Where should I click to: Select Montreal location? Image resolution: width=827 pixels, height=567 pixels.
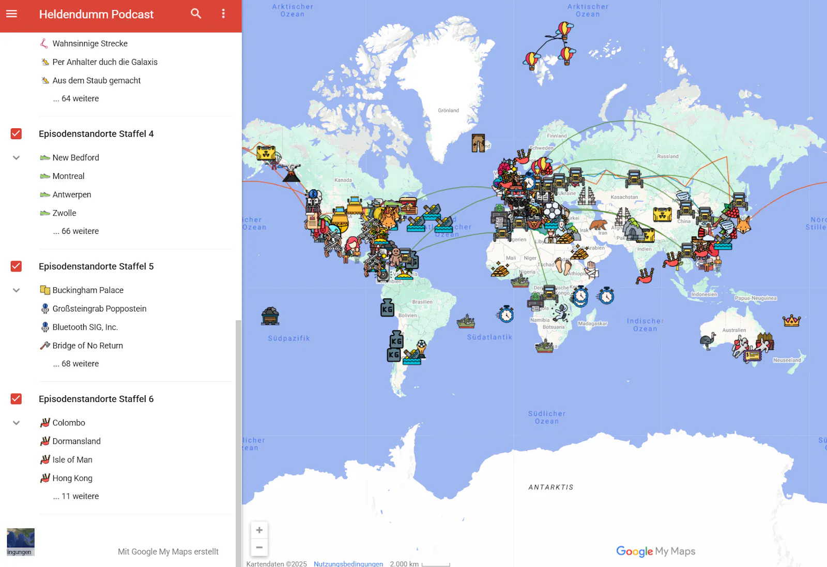[x=68, y=176]
